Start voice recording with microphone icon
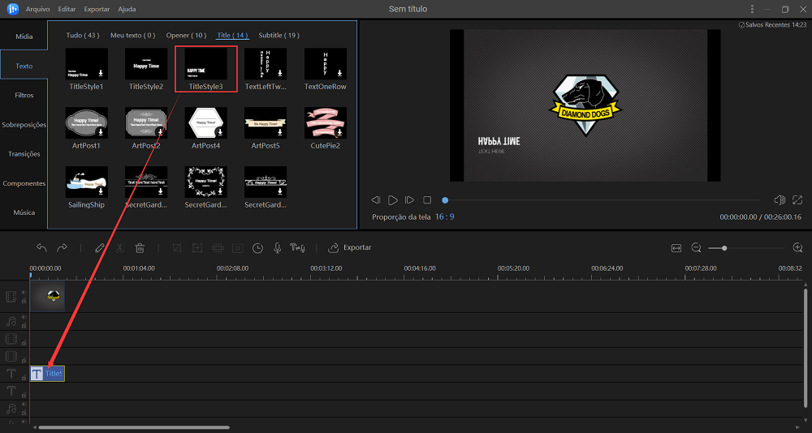 [278, 248]
